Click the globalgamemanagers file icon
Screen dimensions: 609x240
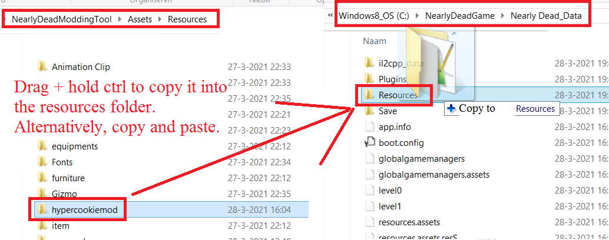[x=369, y=159]
